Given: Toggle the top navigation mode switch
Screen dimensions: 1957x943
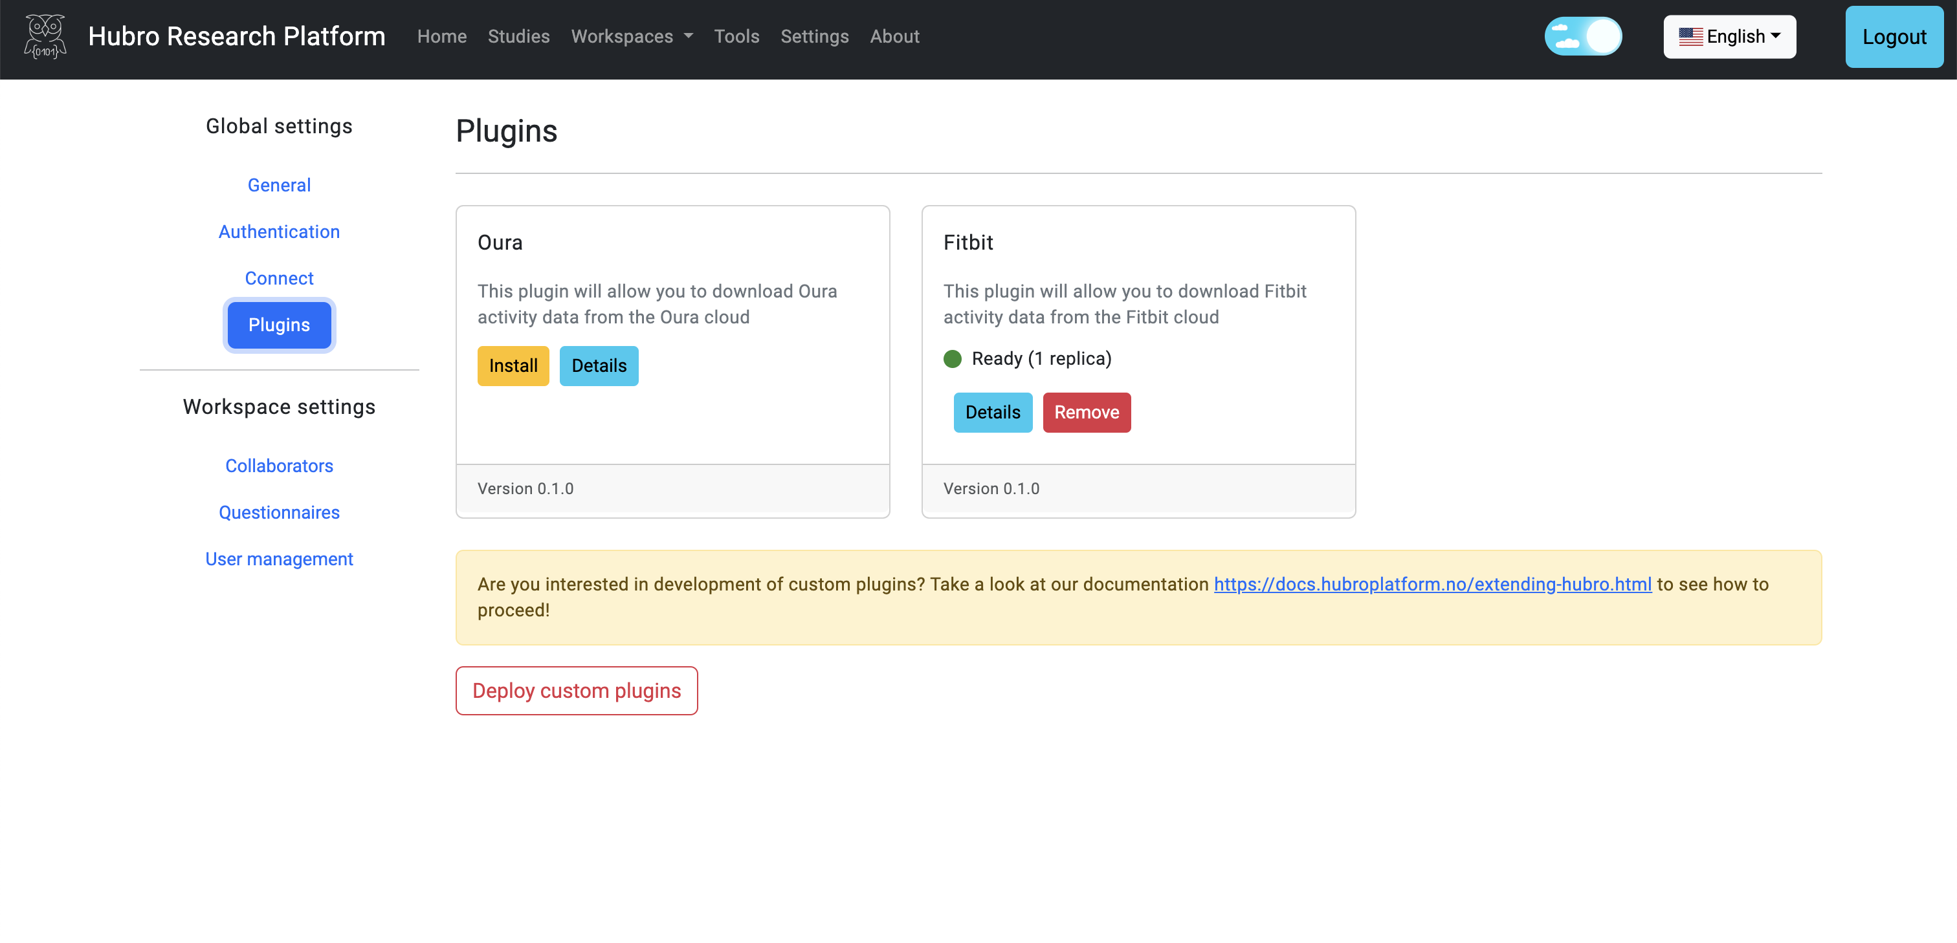Looking at the screenshot, I should coord(1582,36).
